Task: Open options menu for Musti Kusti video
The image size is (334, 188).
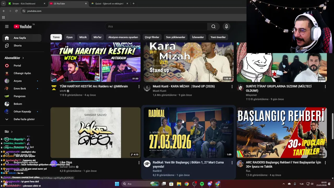Action: click(x=232, y=86)
